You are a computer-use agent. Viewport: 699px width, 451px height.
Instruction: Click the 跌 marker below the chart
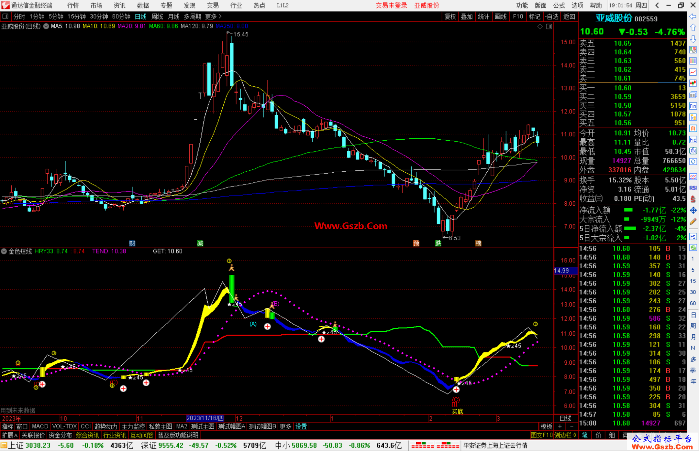pyautogui.click(x=438, y=243)
